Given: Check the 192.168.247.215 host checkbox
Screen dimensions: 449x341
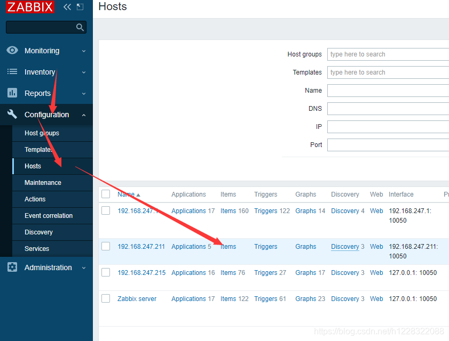Looking at the screenshot, I should point(106,272).
